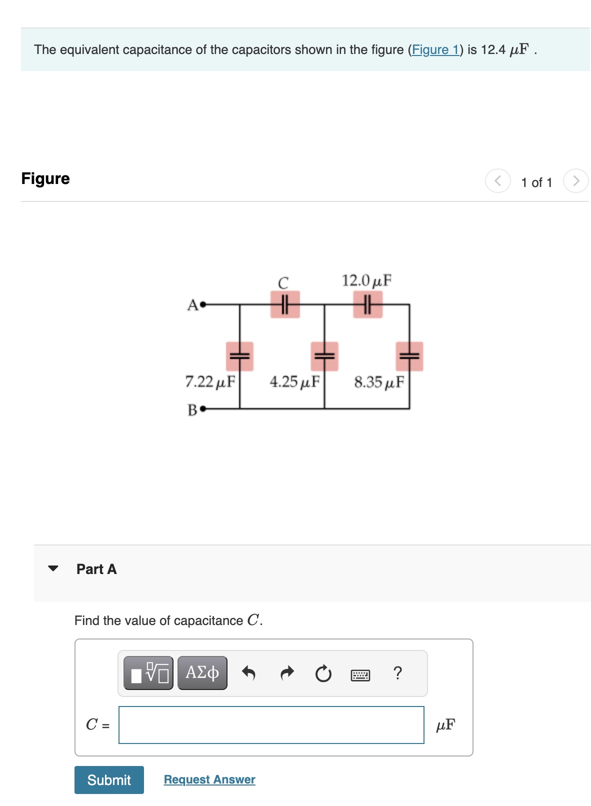Open help via the question mark icon
Viewport: 591px width, 806px height.
coord(397,673)
